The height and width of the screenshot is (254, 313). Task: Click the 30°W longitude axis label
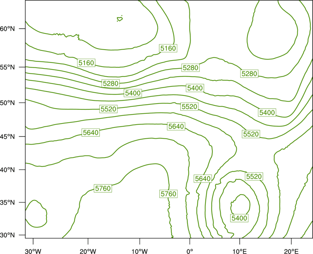point(33,251)
